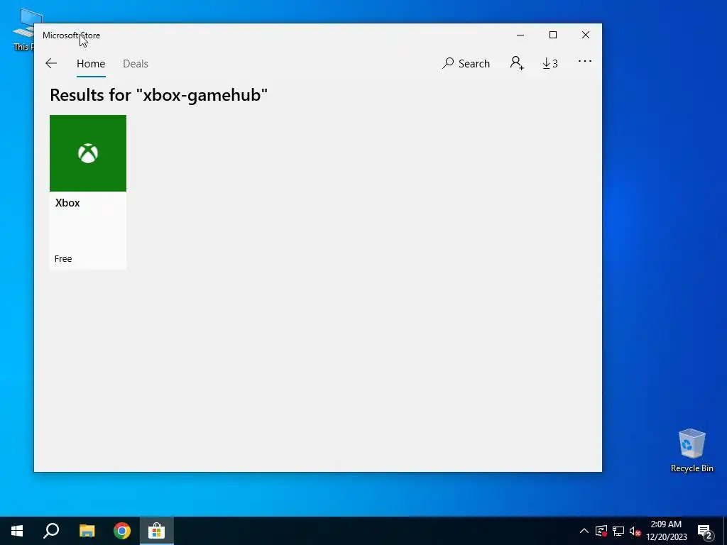Go back with the Store back arrow
The width and height of the screenshot is (727, 545).
click(x=51, y=63)
